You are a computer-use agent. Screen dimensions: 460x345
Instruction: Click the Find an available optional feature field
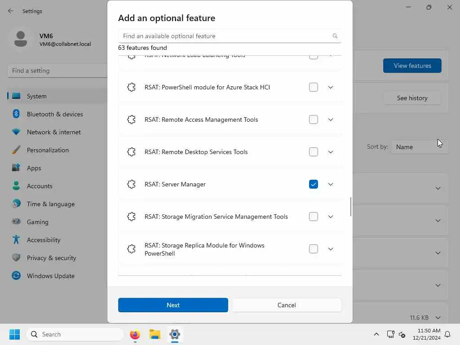pyautogui.click(x=225, y=36)
